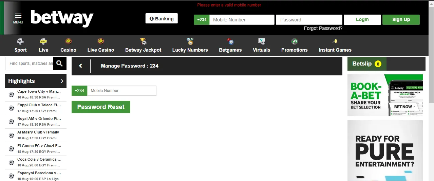Click the soccer ball beside Espanyol Barcelona match
The image size is (434, 181).
(x=11, y=176)
